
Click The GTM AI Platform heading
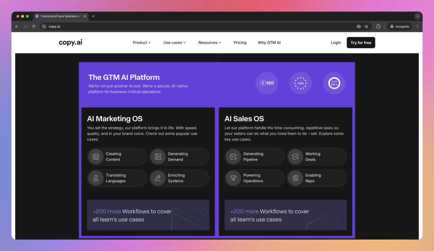point(124,77)
